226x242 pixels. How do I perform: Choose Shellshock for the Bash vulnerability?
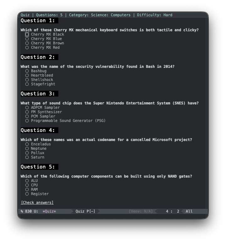click(27, 80)
